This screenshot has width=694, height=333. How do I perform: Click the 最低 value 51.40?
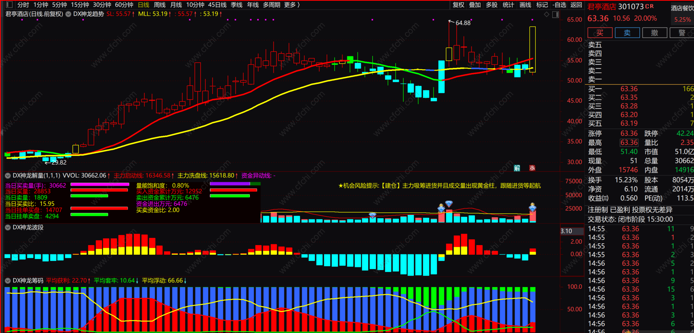point(629,152)
